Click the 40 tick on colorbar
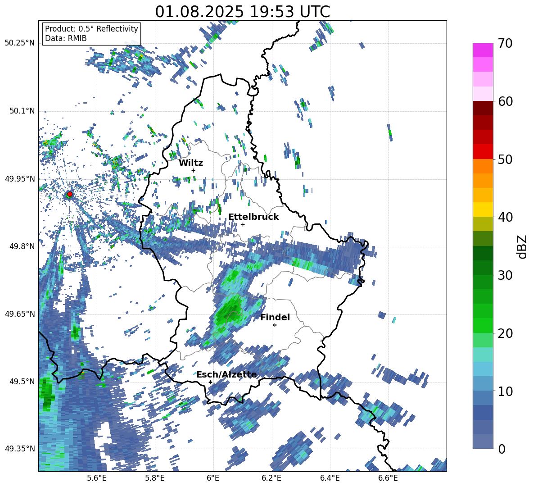 505,217
